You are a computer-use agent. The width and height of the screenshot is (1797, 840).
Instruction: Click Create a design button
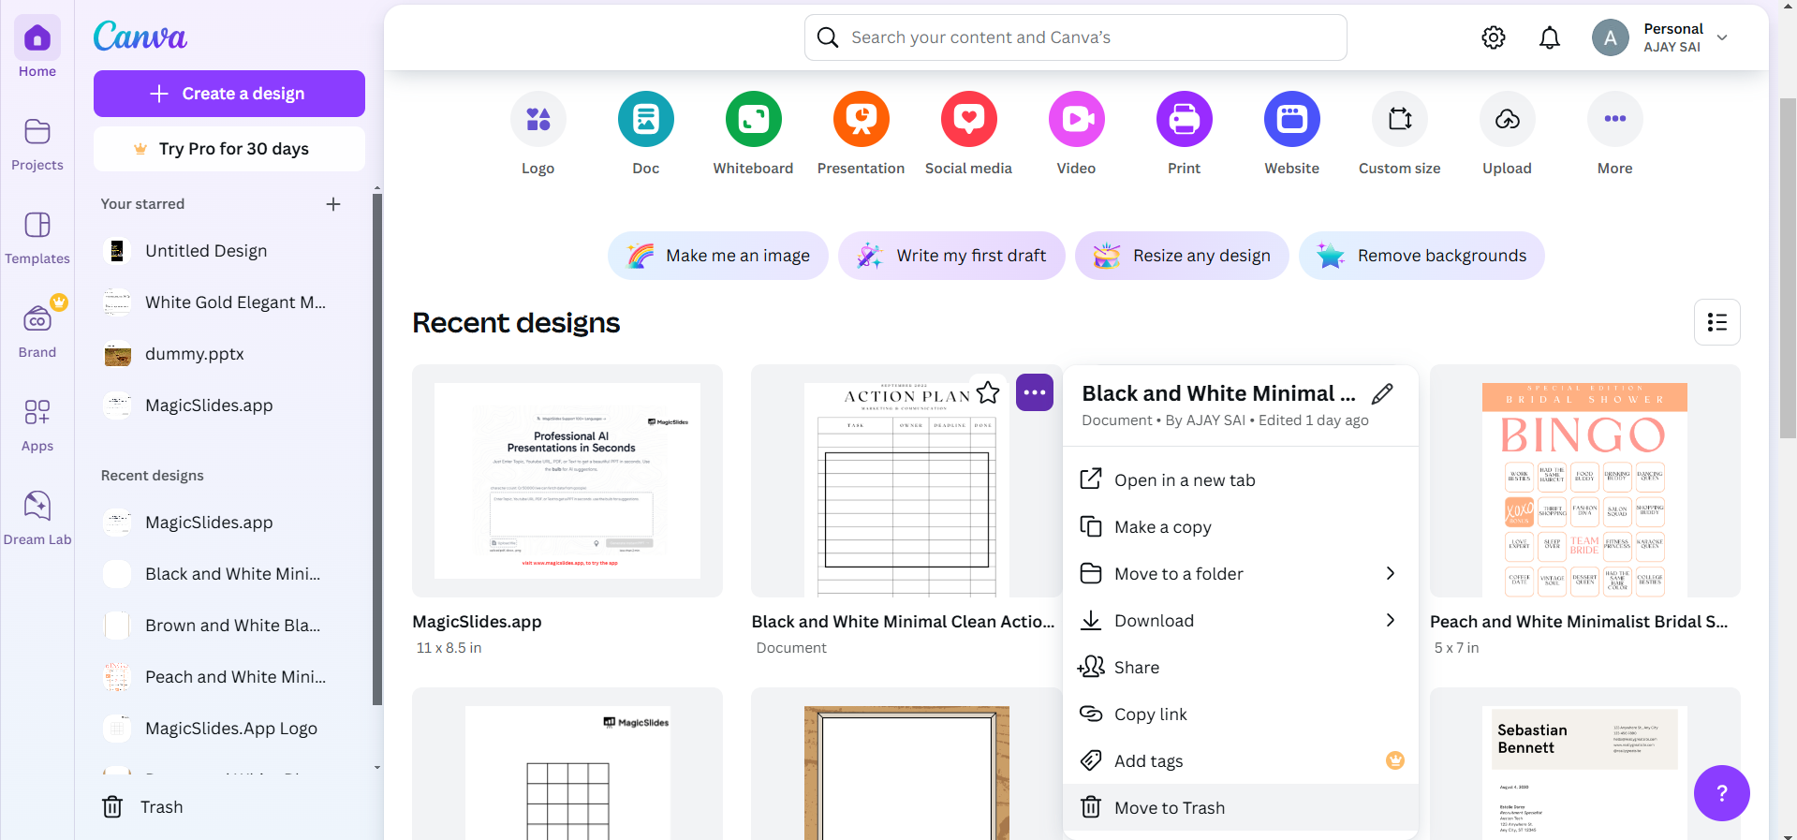pos(229,94)
